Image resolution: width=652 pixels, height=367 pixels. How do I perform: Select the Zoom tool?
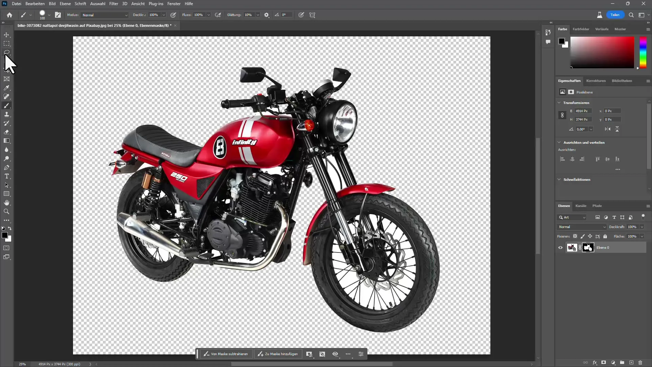coord(6,211)
